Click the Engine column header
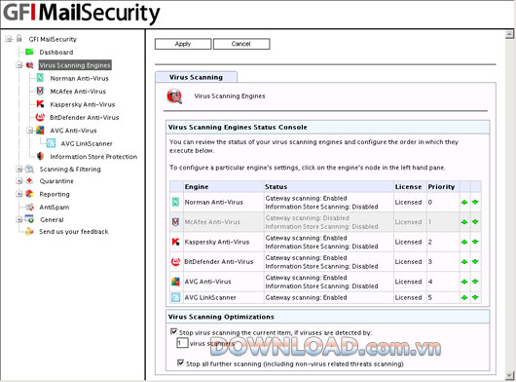 [x=224, y=187]
